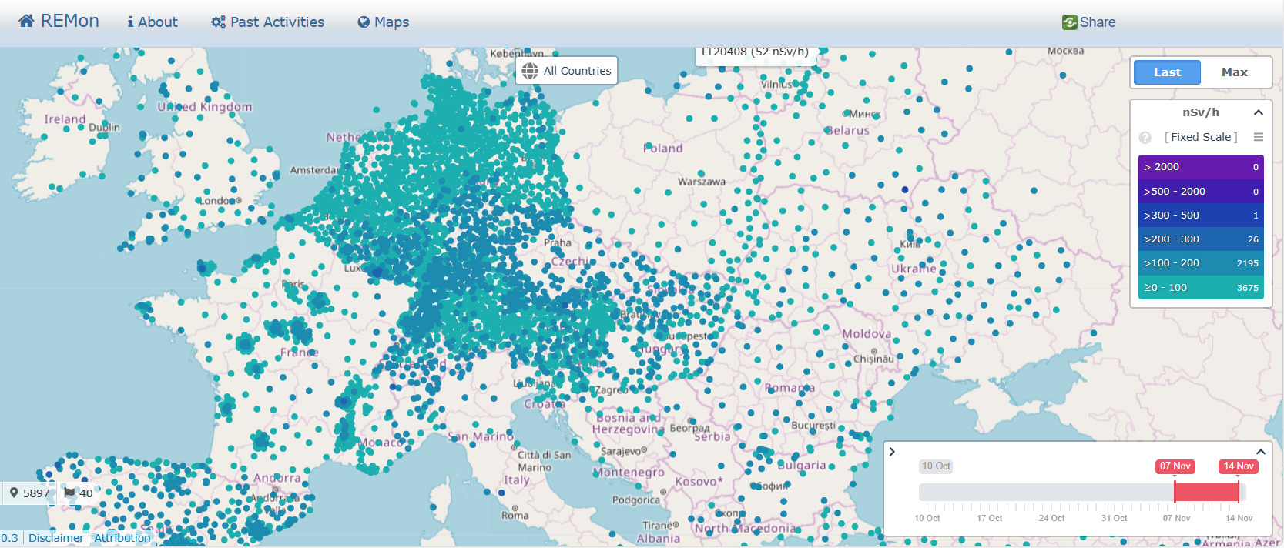Click the 24 Oct tick on timeline
The width and height of the screenshot is (1284, 548).
(x=1051, y=518)
